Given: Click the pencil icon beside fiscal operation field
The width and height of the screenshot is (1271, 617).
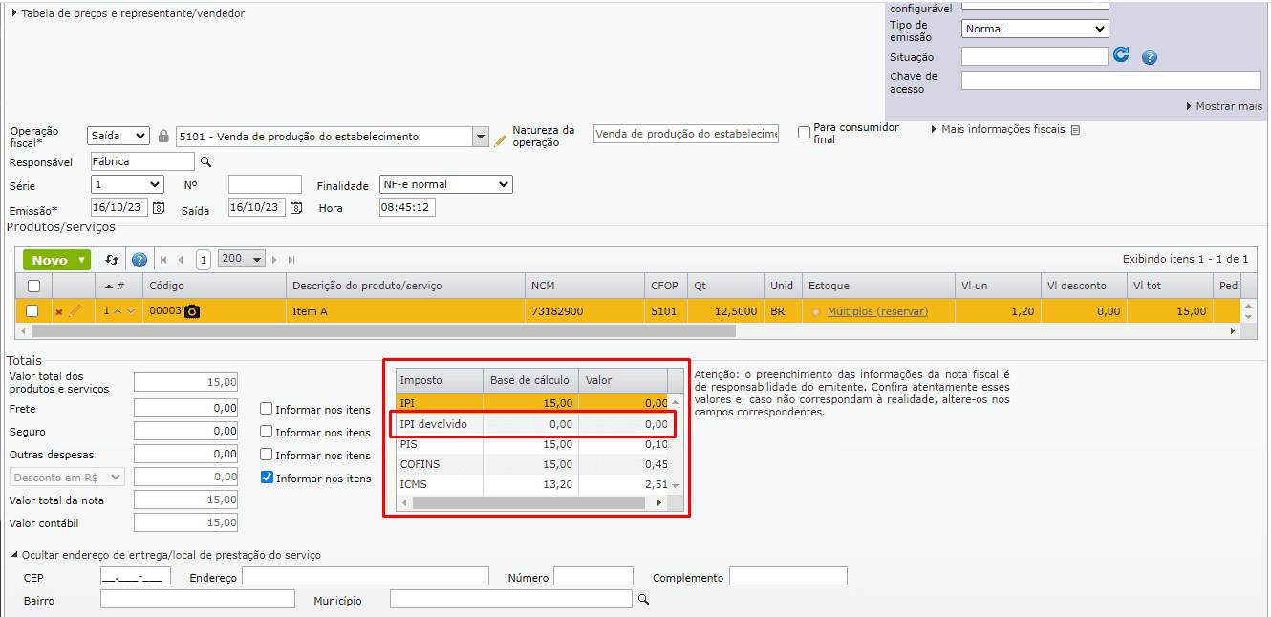Looking at the screenshot, I should pos(501,139).
